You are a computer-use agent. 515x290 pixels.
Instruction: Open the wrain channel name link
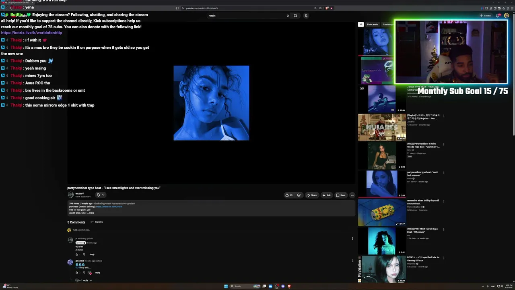click(79, 193)
